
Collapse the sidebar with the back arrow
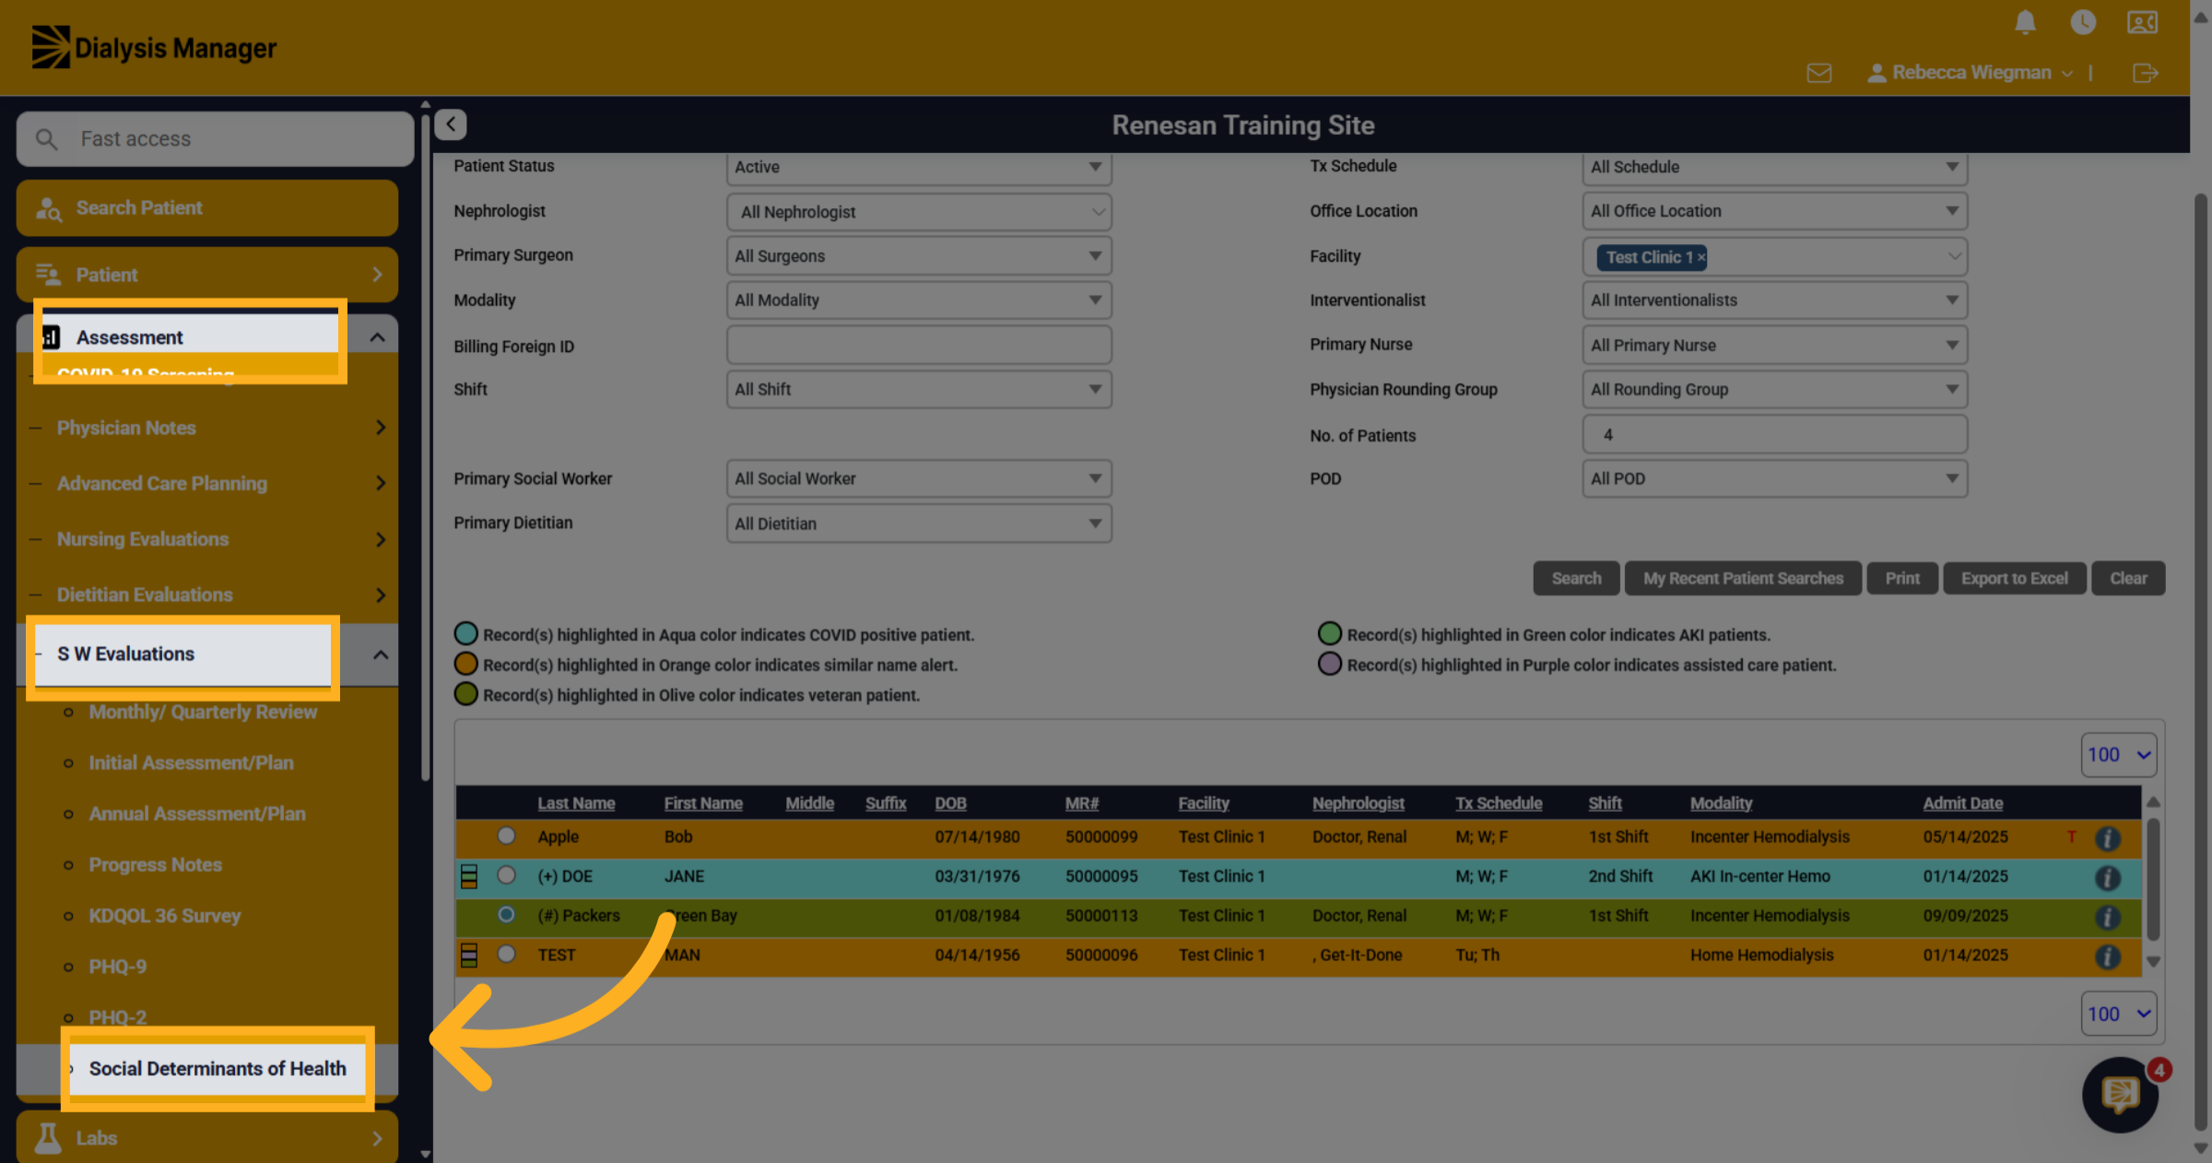[451, 124]
